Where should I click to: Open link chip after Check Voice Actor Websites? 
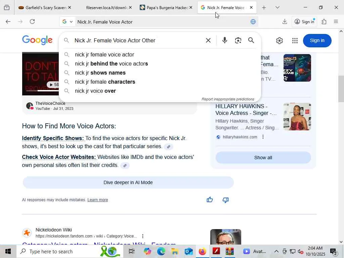pyautogui.click(x=125, y=166)
